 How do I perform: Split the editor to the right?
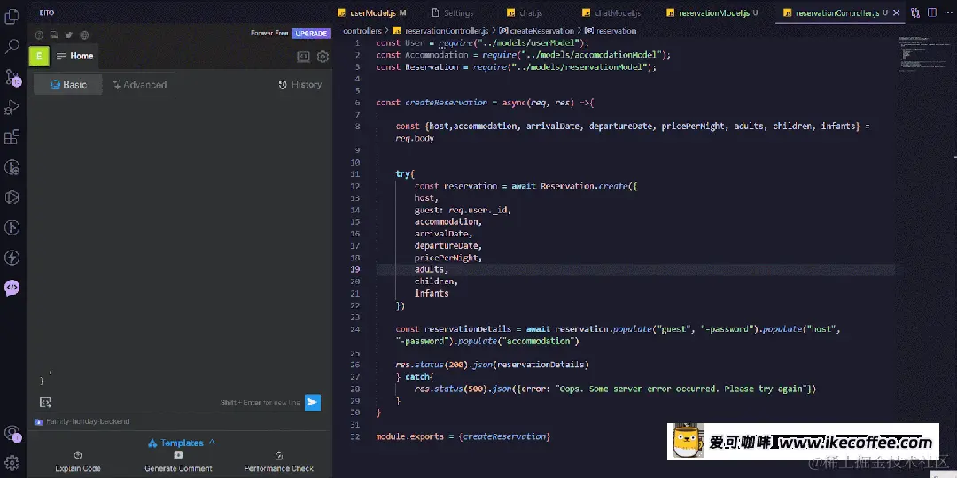click(x=932, y=12)
